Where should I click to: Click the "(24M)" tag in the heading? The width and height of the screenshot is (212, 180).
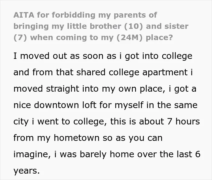tap(129, 38)
